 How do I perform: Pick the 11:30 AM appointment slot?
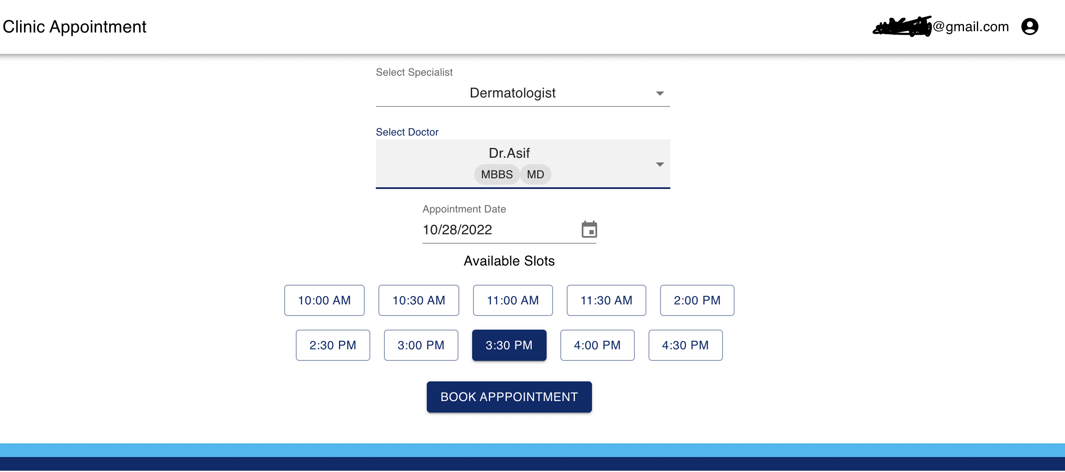click(x=606, y=301)
